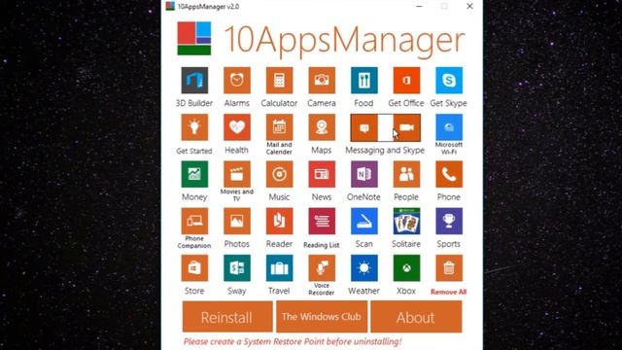Click the Weather sun icon
Image resolution: width=622 pixels, height=350 pixels.
pos(364,268)
